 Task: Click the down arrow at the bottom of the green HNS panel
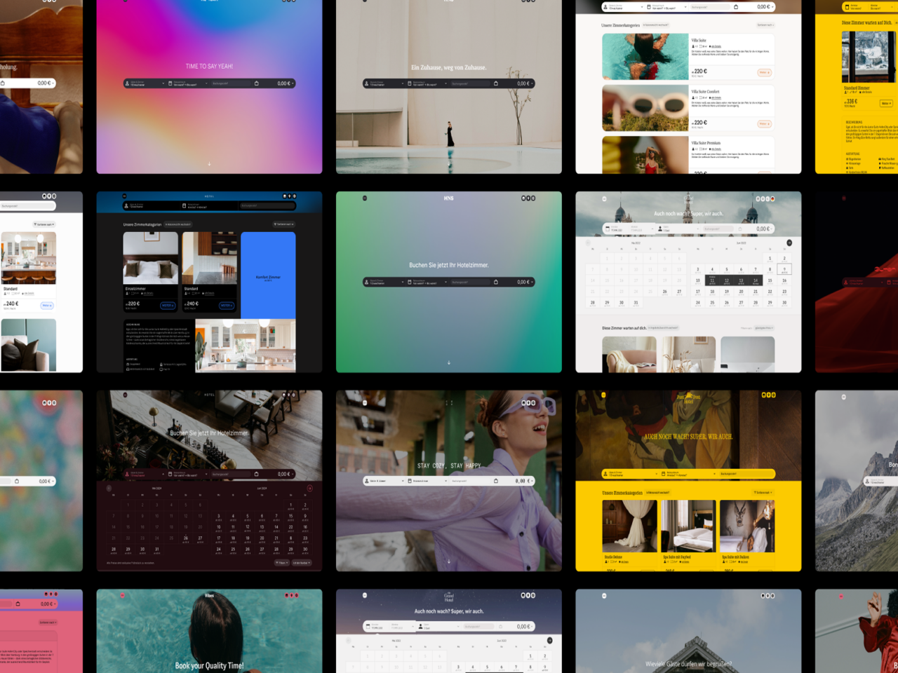449,362
